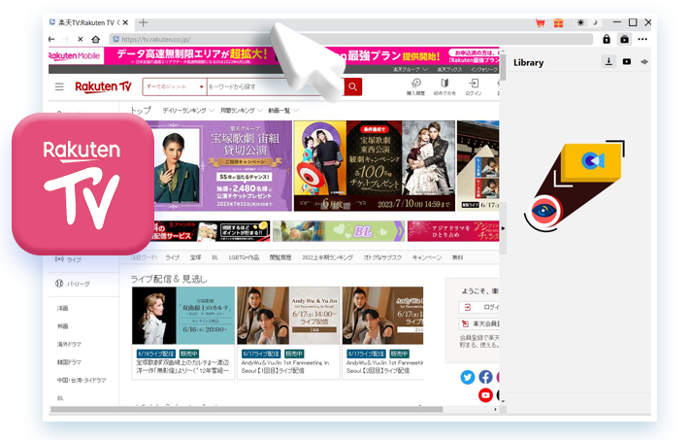Select 海外ドラマ in the left sidebar
Screen dimensions: 692x440
tap(69, 344)
